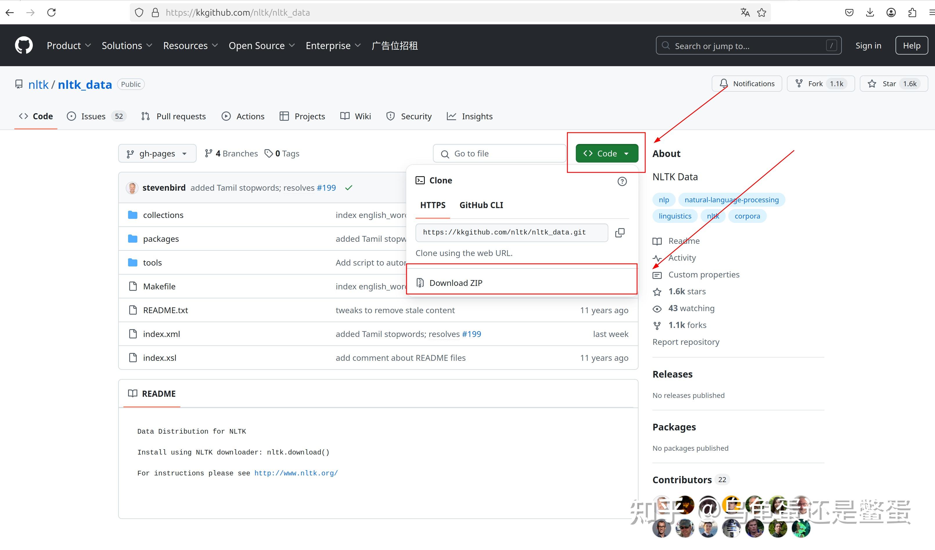935x550 pixels.
Task: Open the 43 watching link
Action: (691, 308)
